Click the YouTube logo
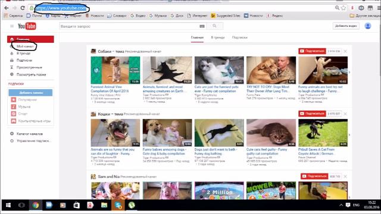 point(27,26)
